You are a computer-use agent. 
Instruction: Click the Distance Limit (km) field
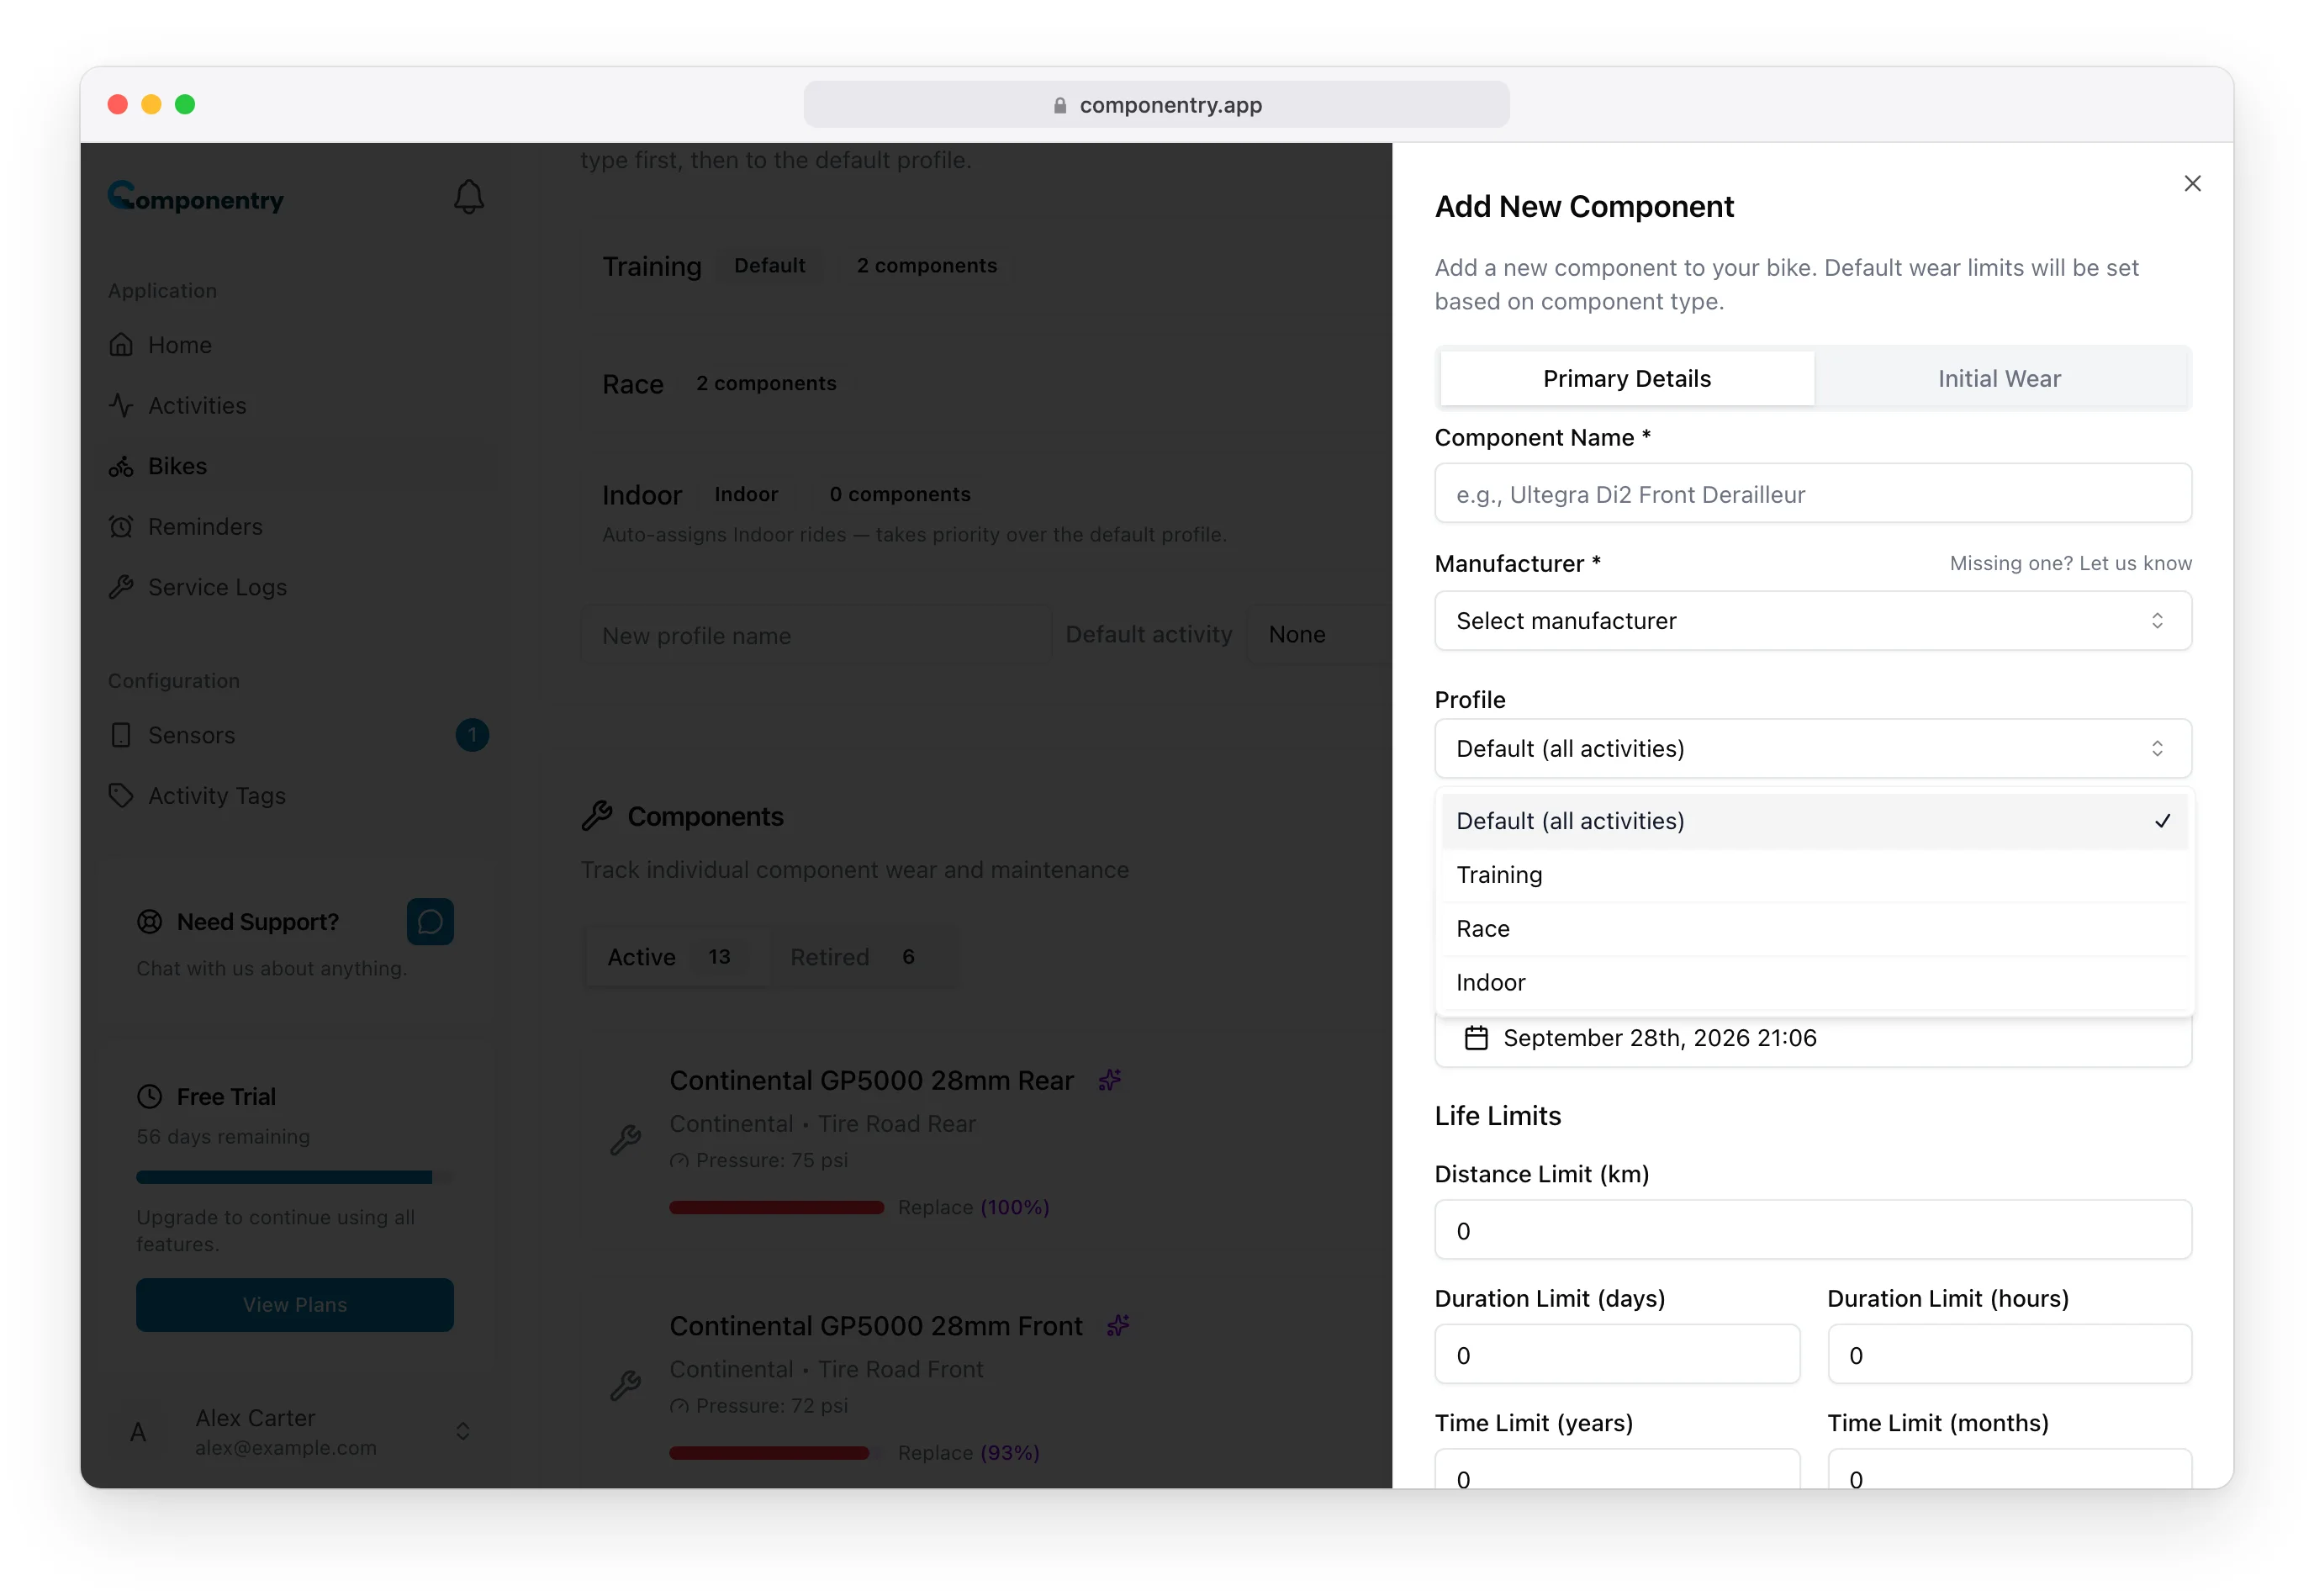click(1812, 1229)
